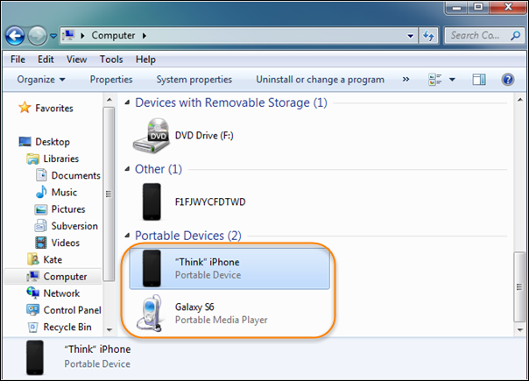Click navigation pane scrollbar thumb
This screenshot has height=381, width=529.
point(109,194)
